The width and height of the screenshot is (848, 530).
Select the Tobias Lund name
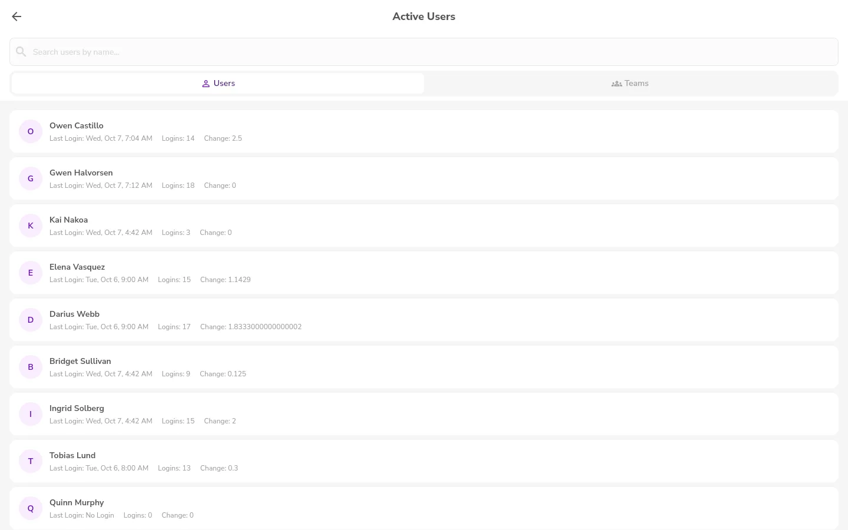(x=72, y=455)
